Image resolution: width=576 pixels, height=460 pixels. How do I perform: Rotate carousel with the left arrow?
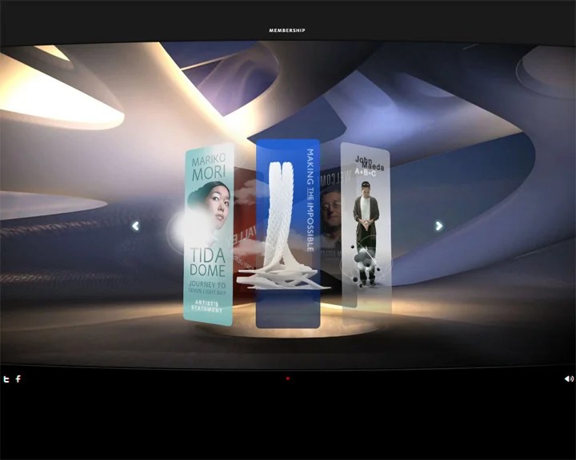click(x=136, y=225)
